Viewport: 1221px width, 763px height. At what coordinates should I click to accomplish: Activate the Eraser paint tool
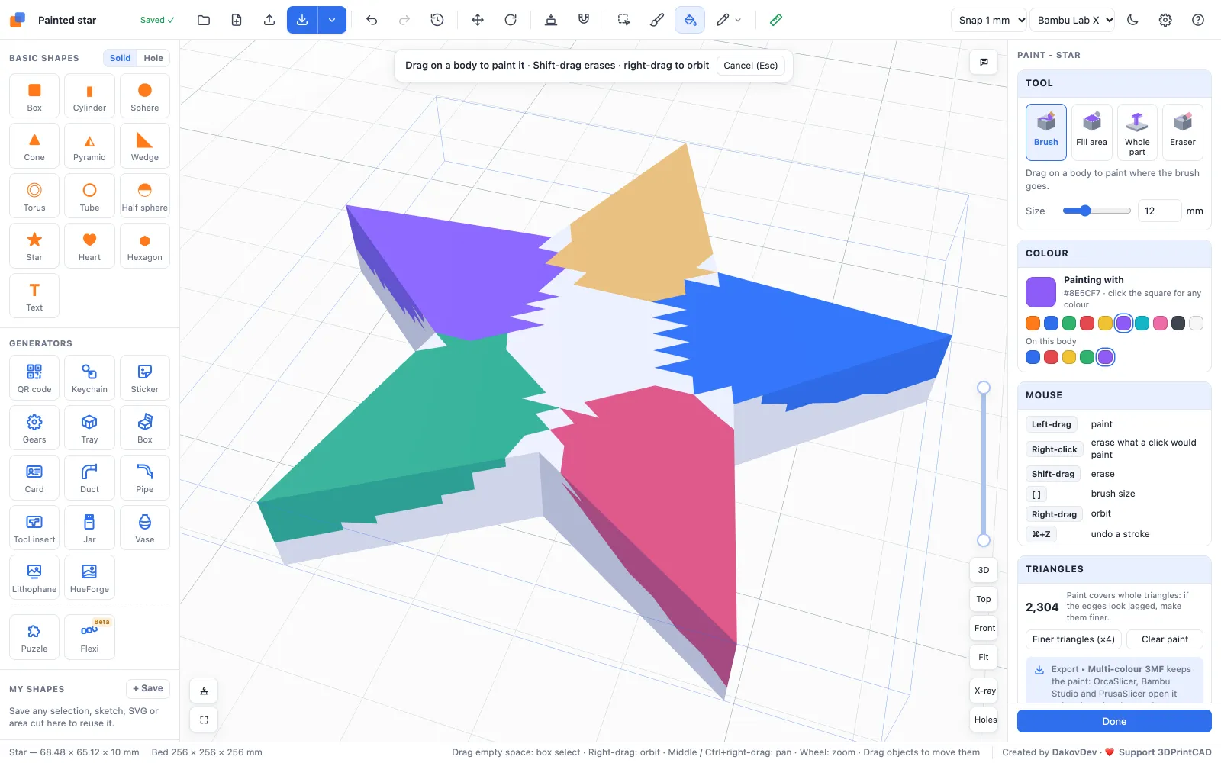(1183, 132)
